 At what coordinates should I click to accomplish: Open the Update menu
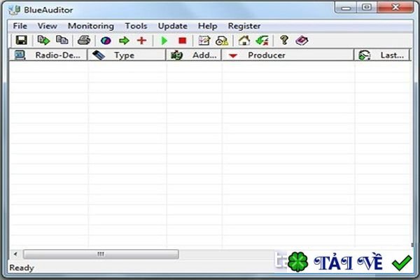tap(172, 26)
